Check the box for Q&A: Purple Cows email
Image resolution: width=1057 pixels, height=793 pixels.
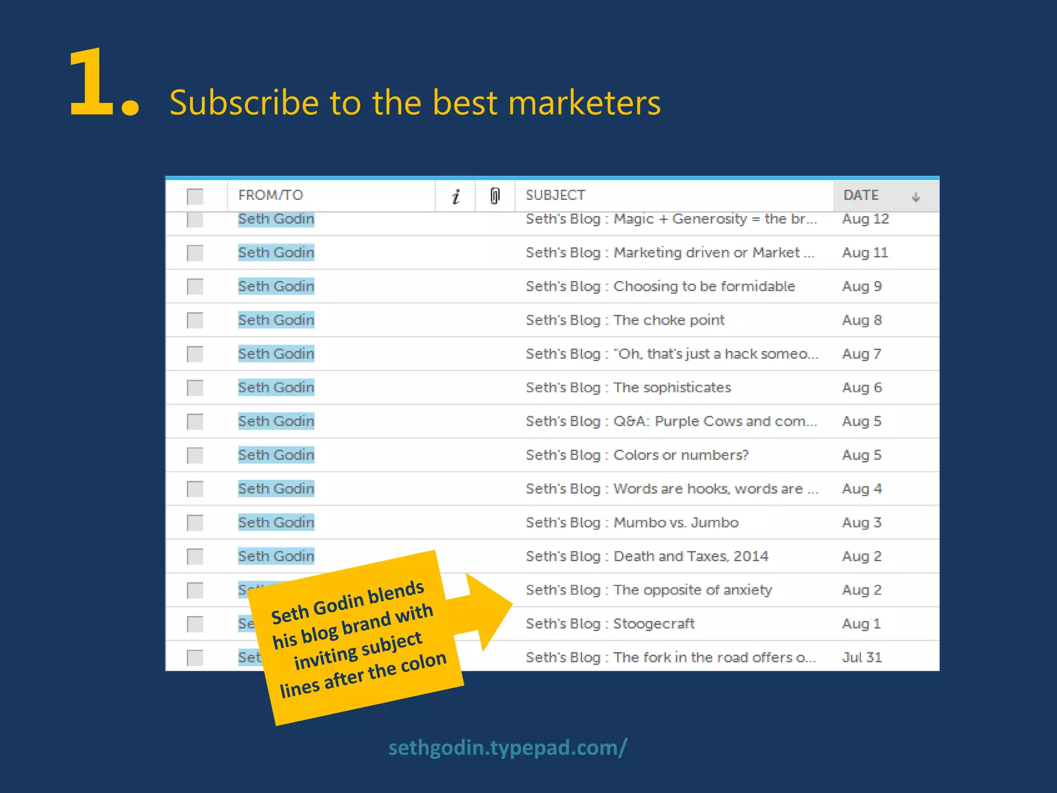coord(195,422)
